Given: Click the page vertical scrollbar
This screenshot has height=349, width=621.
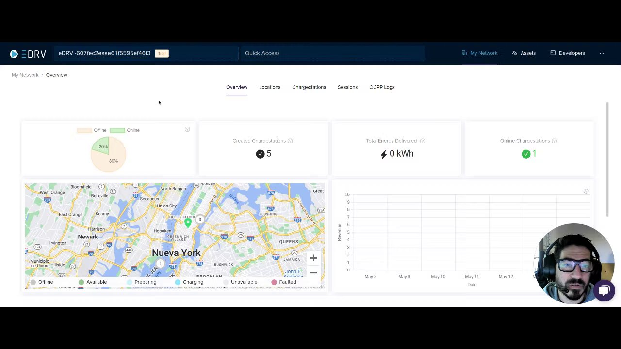Looking at the screenshot, I should click(x=607, y=159).
